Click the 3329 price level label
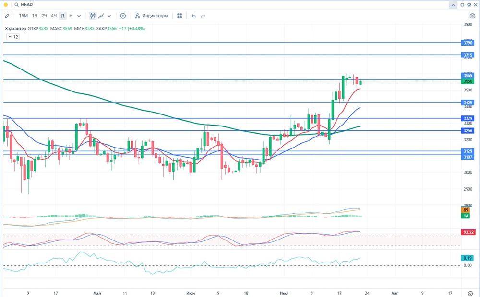 (x=468, y=118)
